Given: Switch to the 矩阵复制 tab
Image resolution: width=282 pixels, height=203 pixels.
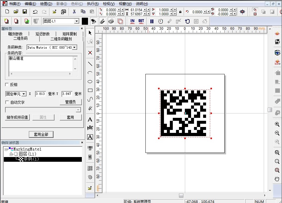Looking at the screenshot, I should click(x=69, y=34).
